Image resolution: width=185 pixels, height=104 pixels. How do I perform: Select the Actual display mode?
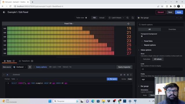click(x=102, y=18)
